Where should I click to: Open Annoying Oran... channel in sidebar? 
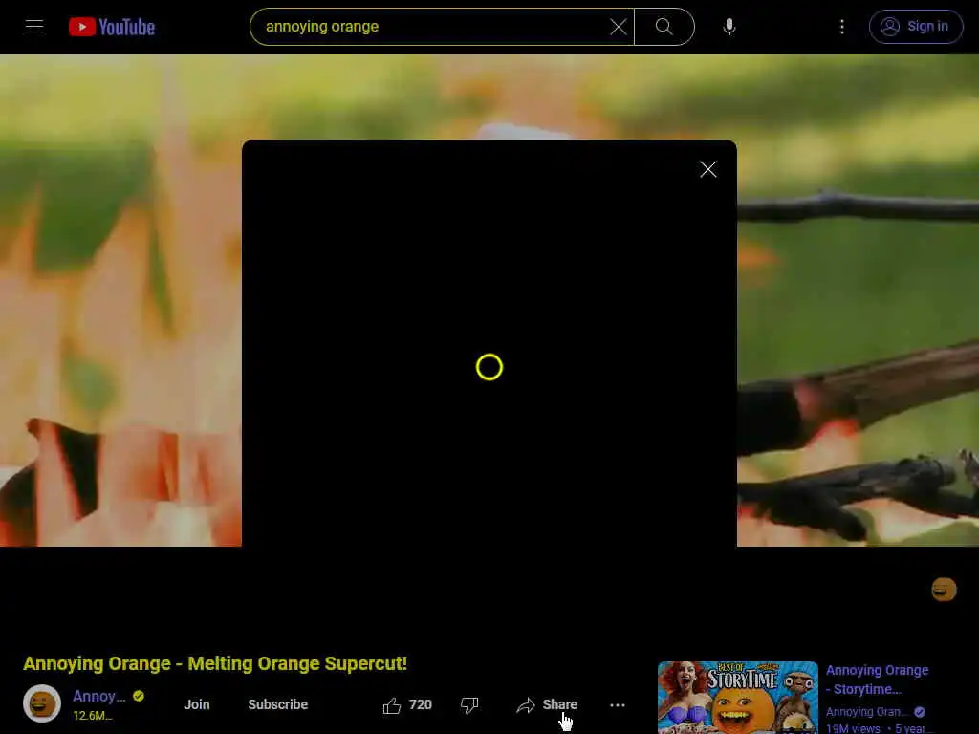pos(866,711)
